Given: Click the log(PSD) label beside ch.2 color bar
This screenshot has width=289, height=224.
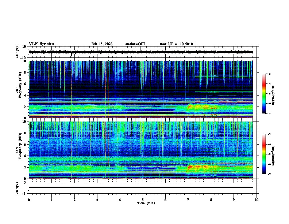Looking at the screenshot, I should 273,156.
